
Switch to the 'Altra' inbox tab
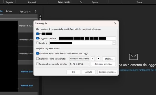tap(9, 11)
